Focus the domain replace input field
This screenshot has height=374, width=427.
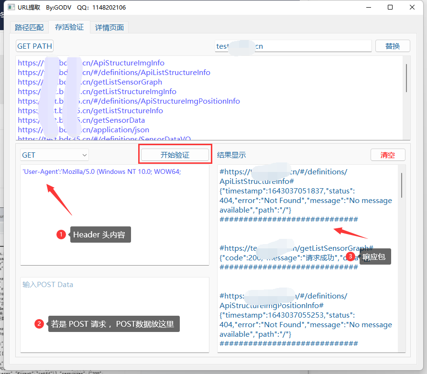(x=293, y=46)
